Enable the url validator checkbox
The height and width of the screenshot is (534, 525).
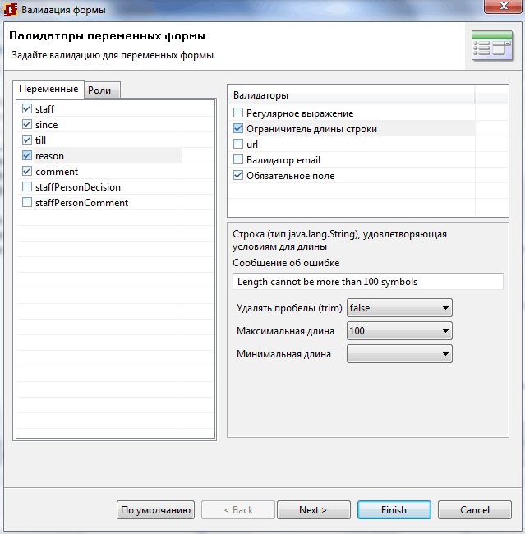point(238,144)
